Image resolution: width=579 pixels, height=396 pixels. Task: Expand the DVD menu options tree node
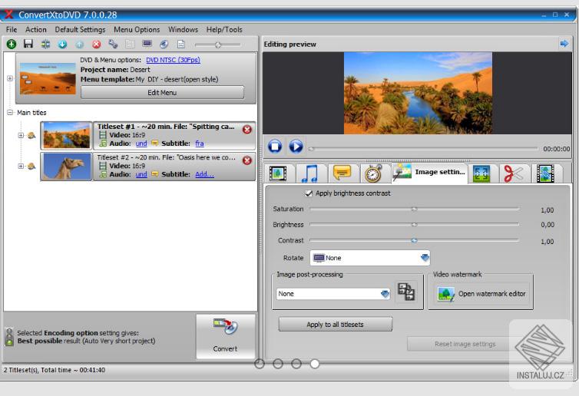pos(10,78)
